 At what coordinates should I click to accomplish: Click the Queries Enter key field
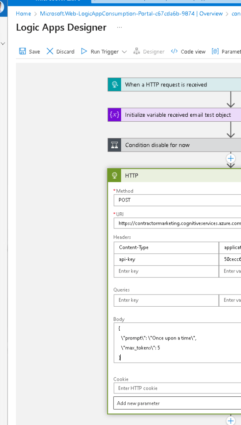coord(166,300)
